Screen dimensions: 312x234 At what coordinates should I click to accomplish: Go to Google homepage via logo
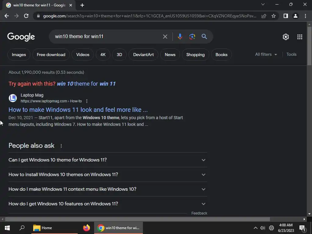tap(21, 37)
